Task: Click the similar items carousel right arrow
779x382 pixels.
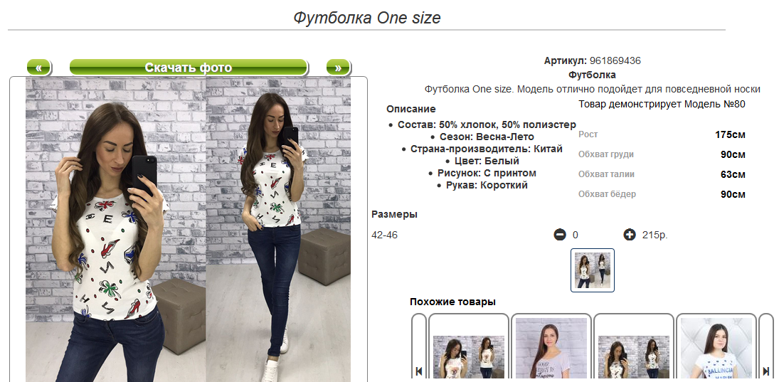Action: click(766, 371)
